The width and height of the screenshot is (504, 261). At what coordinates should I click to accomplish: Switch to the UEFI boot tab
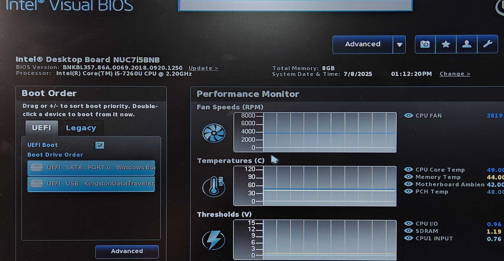[41, 128]
